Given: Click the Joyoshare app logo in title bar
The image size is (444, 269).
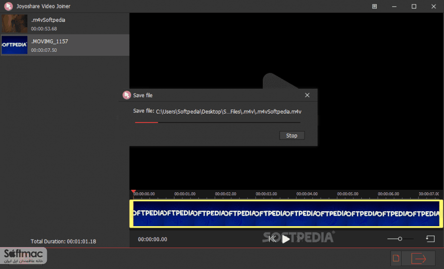Looking at the screenshot, I should point(8,6).
